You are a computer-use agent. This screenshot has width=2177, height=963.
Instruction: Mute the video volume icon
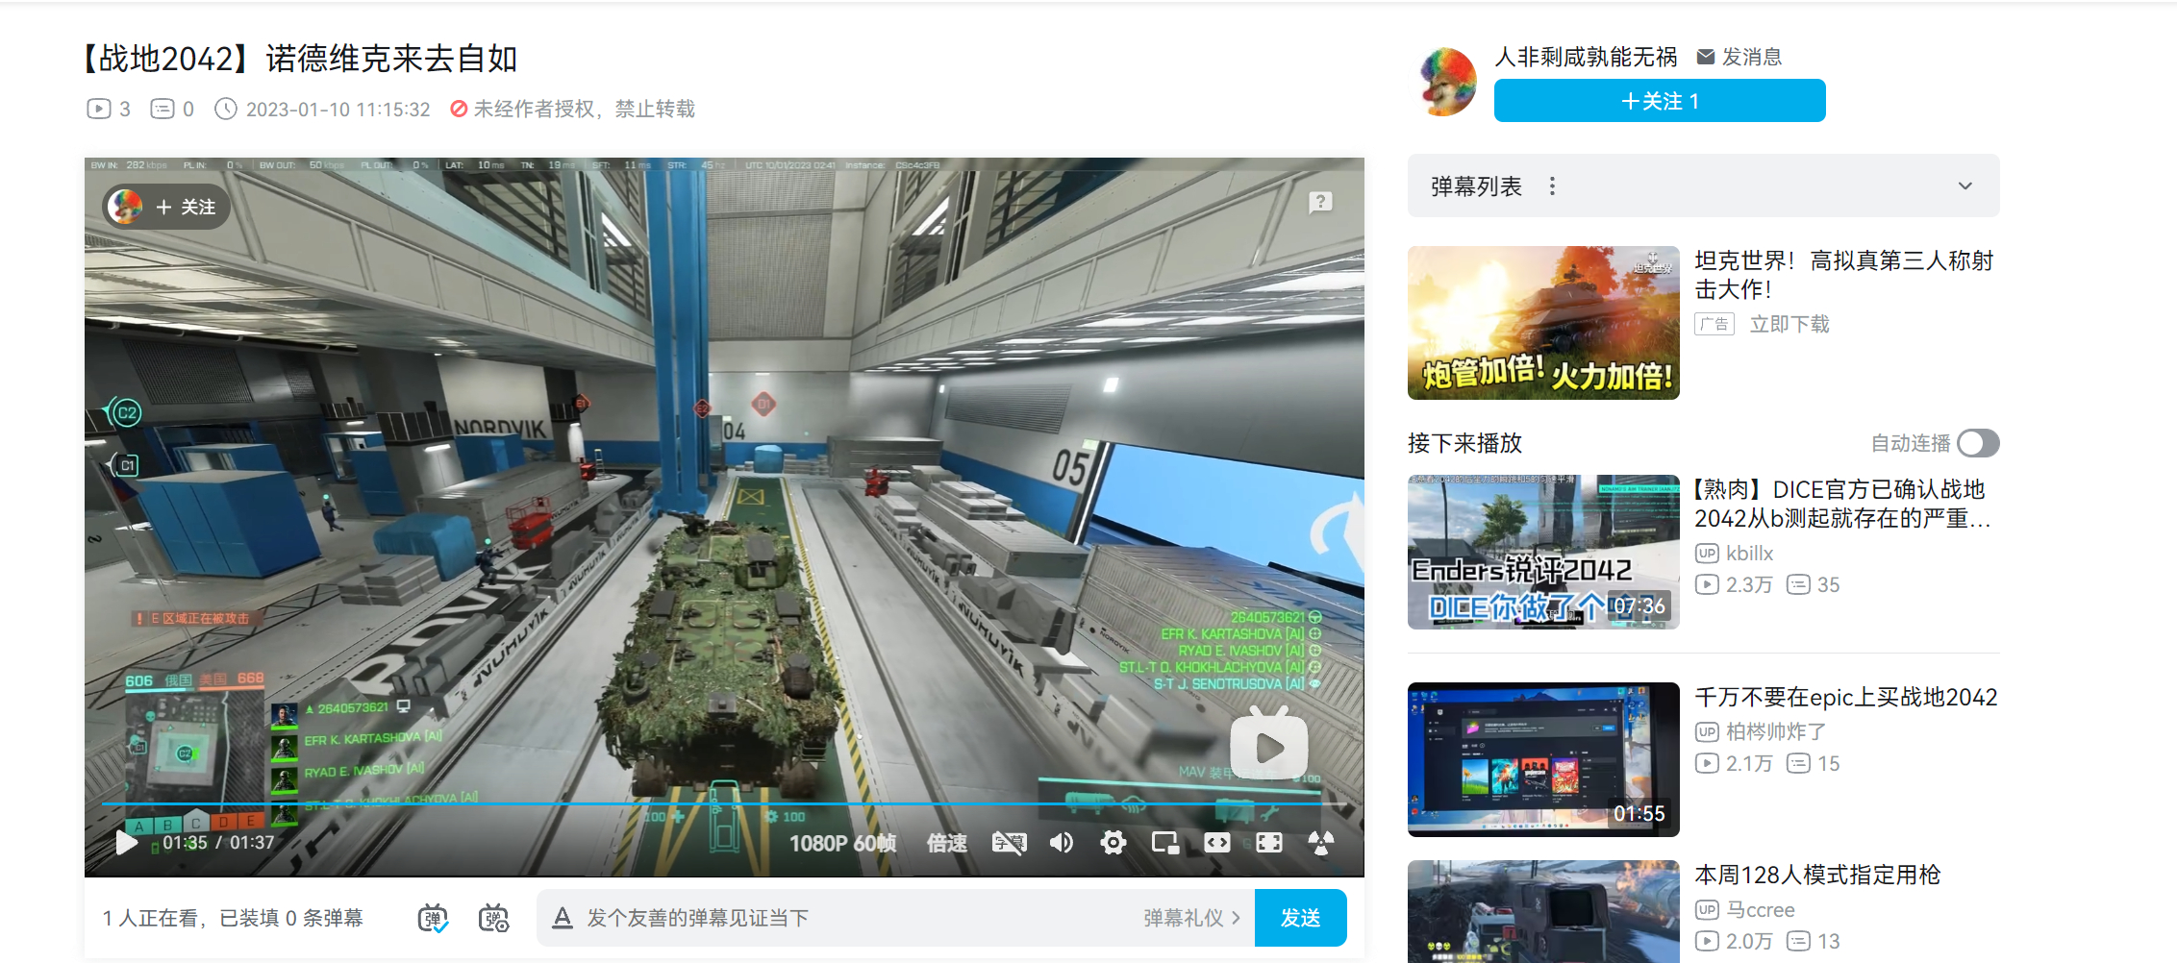point(1062,843)
